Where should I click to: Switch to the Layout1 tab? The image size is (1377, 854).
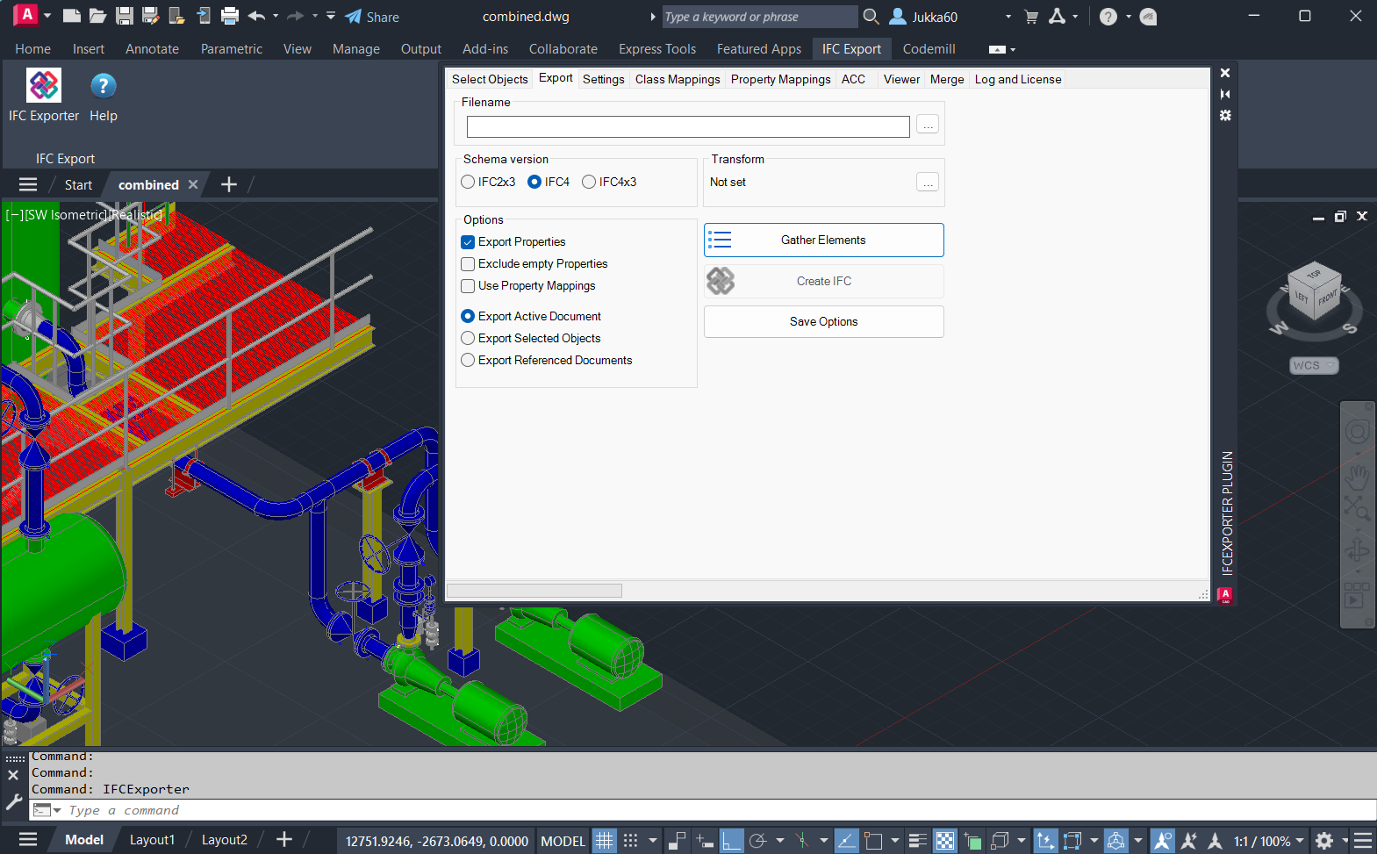tap(152, 840)
